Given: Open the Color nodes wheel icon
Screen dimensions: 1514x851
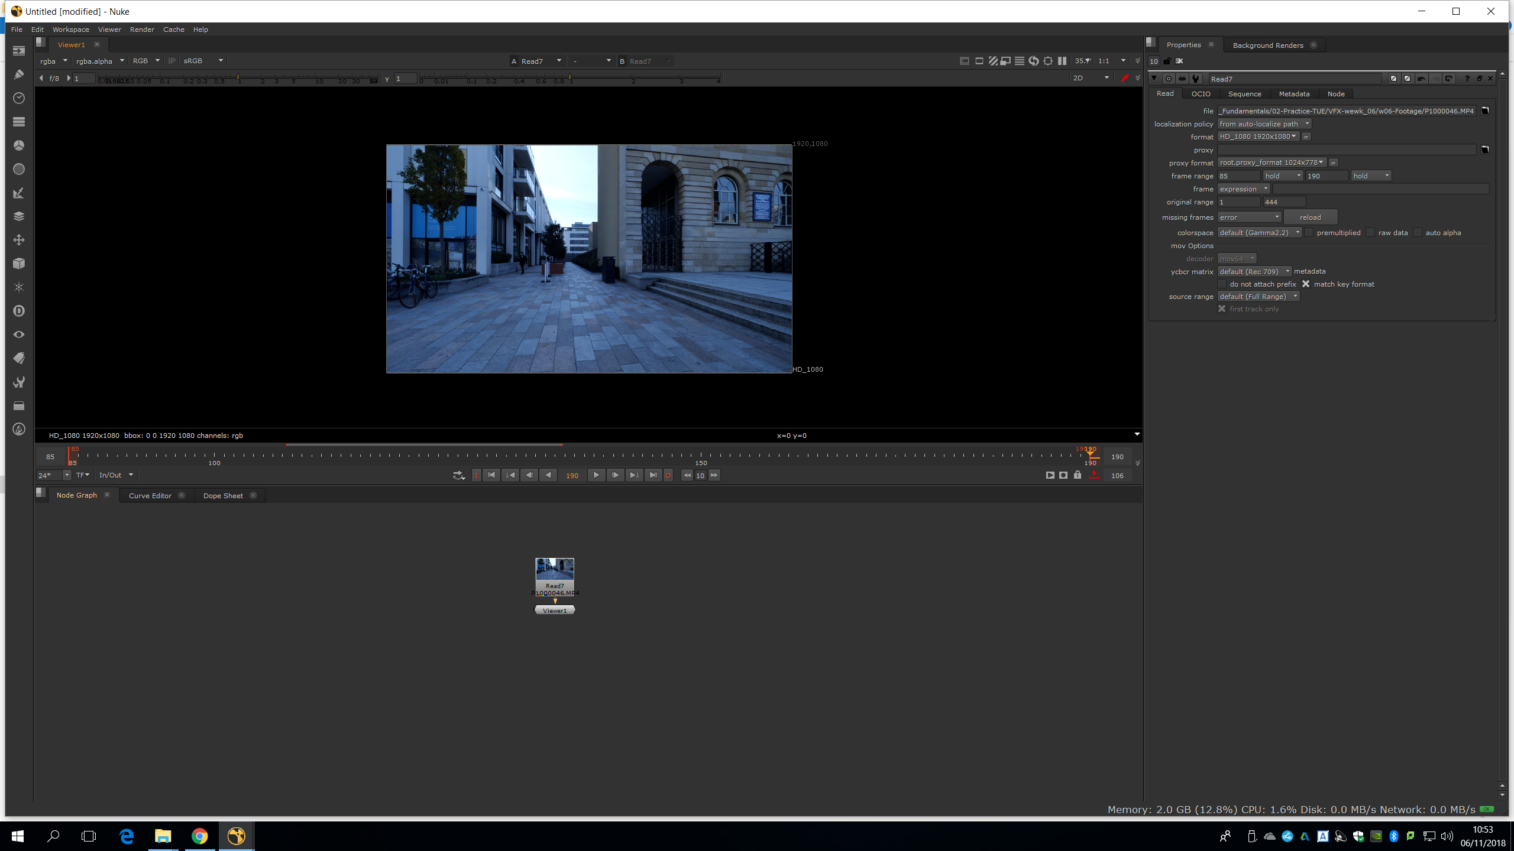Looking at the screenshot, I should click(x=19, y=145).
